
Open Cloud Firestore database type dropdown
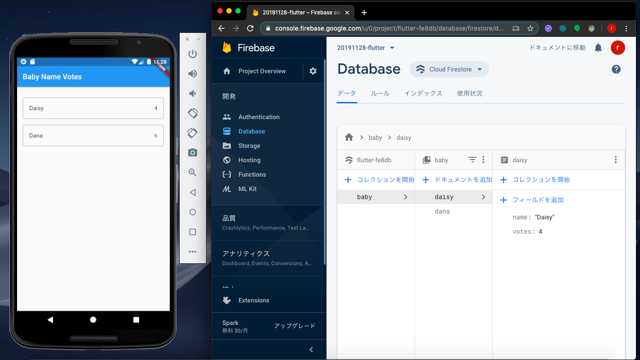449,69
